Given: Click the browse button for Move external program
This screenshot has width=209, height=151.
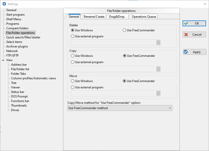Looking at the screenshot, I should pos(158,93).
